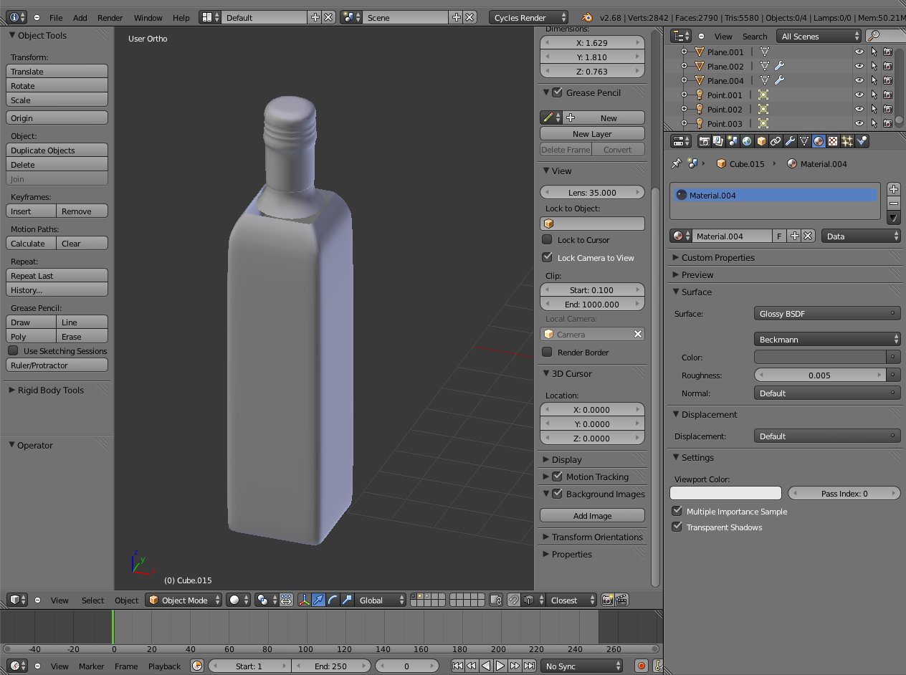Screen dimensions: 906x675
Task: Open the Add menu in top bar
Action: coord(80,17)
